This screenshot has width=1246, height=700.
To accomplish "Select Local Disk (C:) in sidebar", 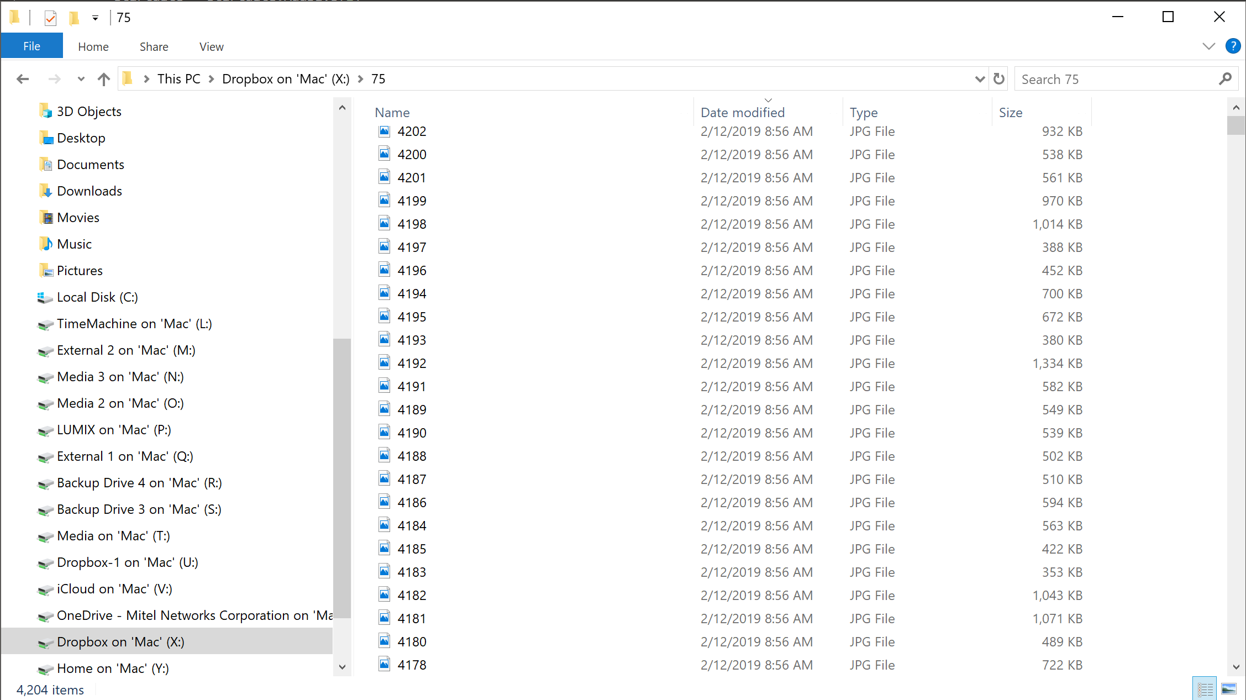I will point(97,297).
